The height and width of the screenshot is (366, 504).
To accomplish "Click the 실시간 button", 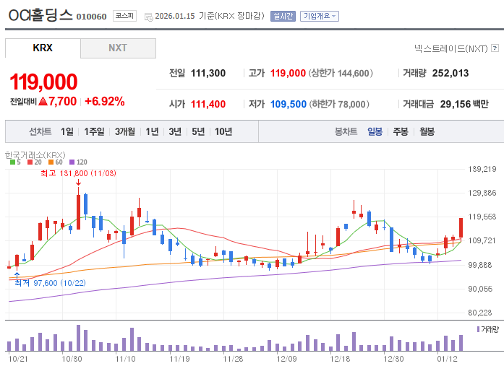I will pyautogui.click(x=283, y=16).
